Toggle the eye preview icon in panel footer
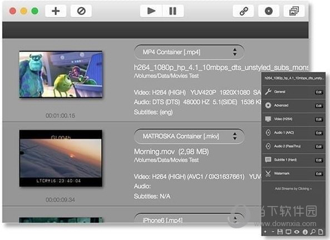 point(297,232)
